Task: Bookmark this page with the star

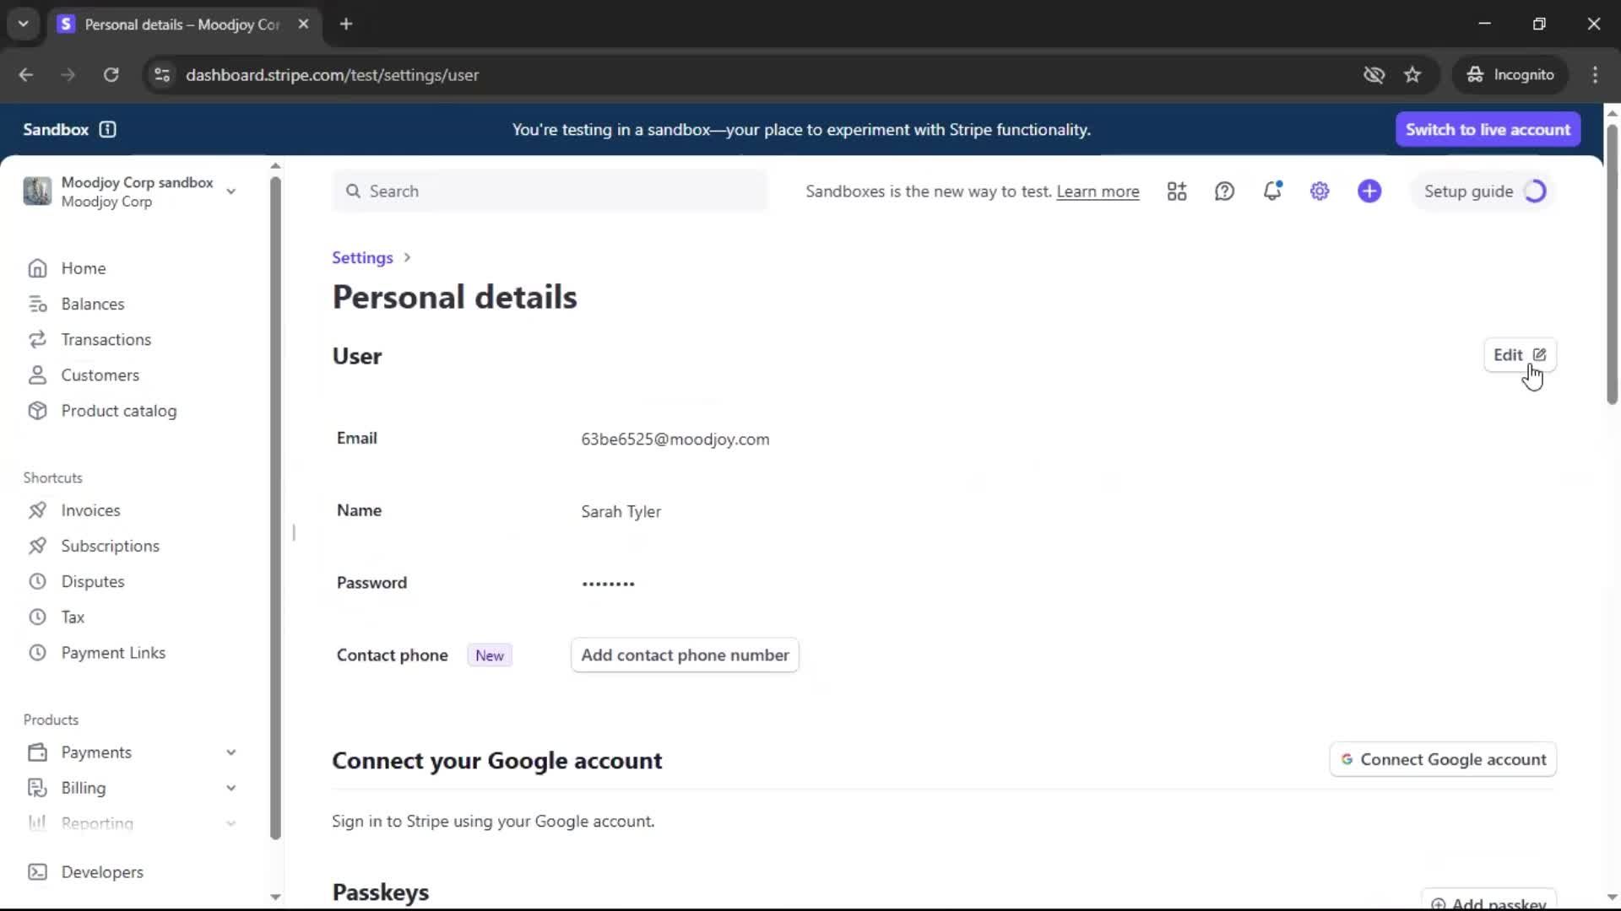Action: (1412, 75)
